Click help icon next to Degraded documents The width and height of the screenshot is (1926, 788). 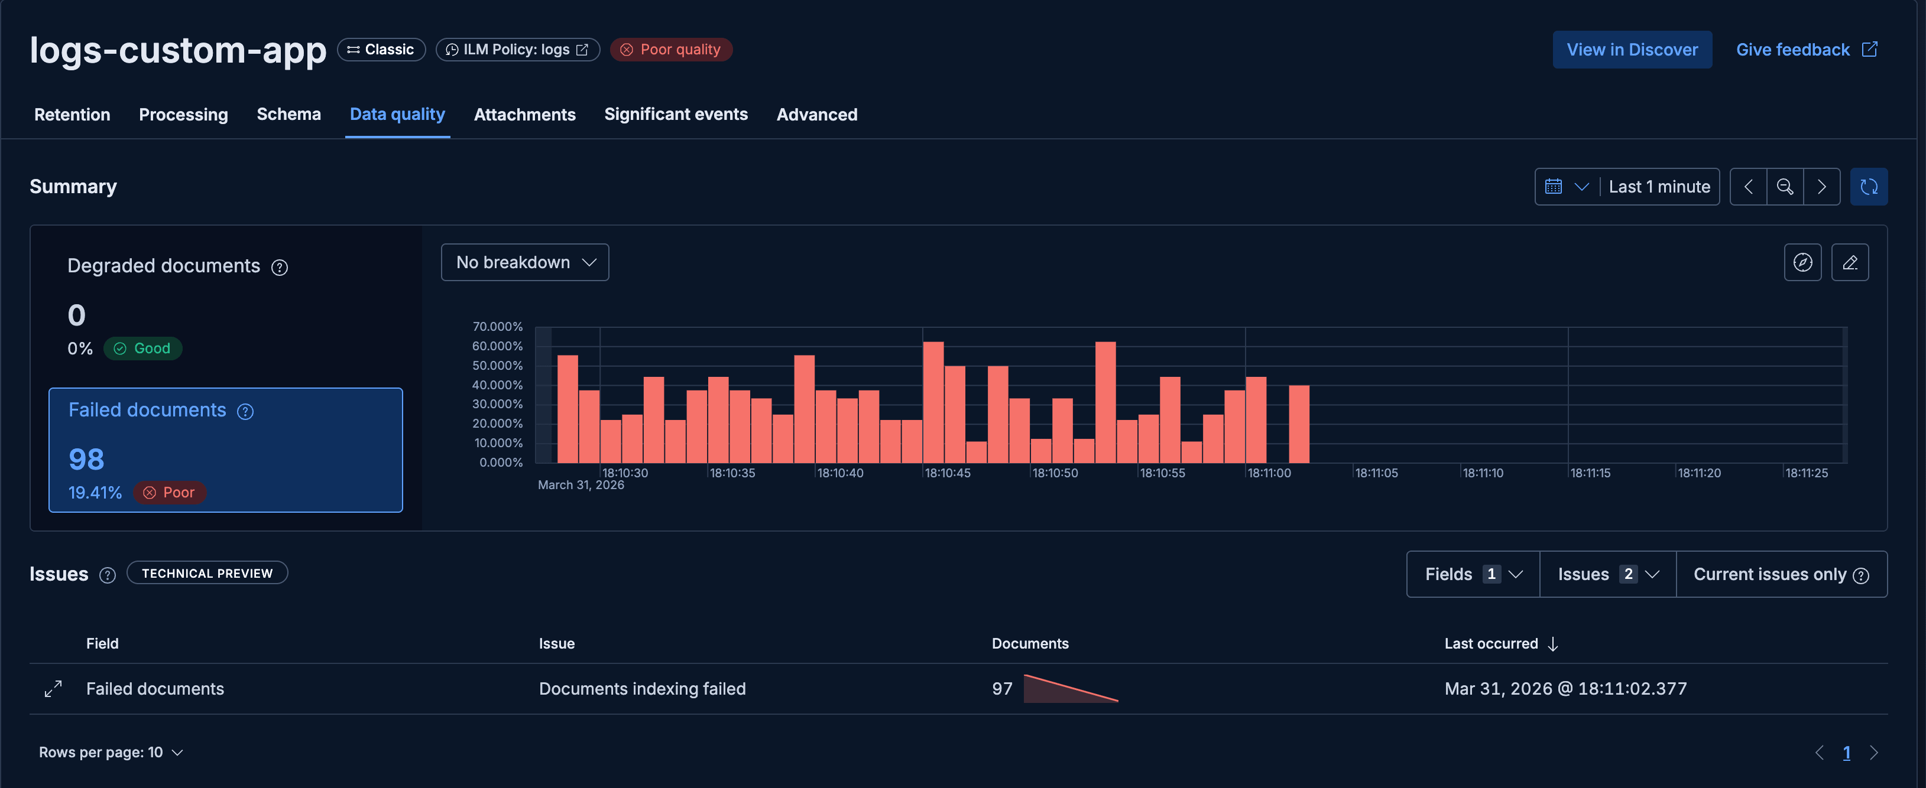tap(280, 268)
